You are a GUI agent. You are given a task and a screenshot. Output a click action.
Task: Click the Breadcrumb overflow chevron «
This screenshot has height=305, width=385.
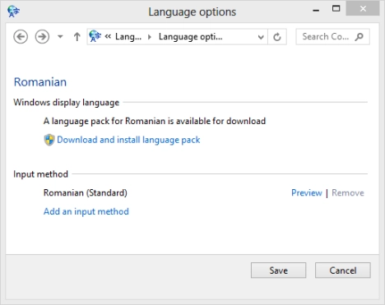[x=108, y=36]
